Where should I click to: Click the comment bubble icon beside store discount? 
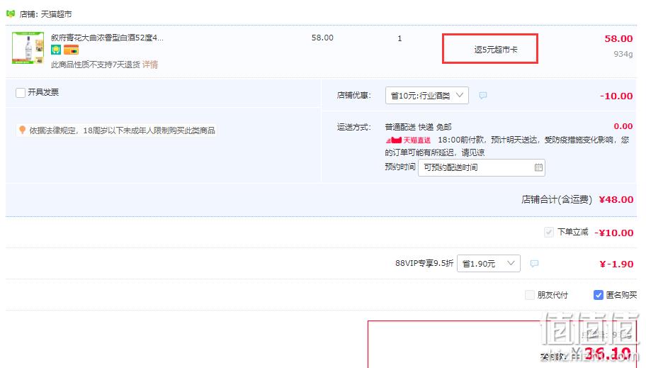click(x=483, y=96)
